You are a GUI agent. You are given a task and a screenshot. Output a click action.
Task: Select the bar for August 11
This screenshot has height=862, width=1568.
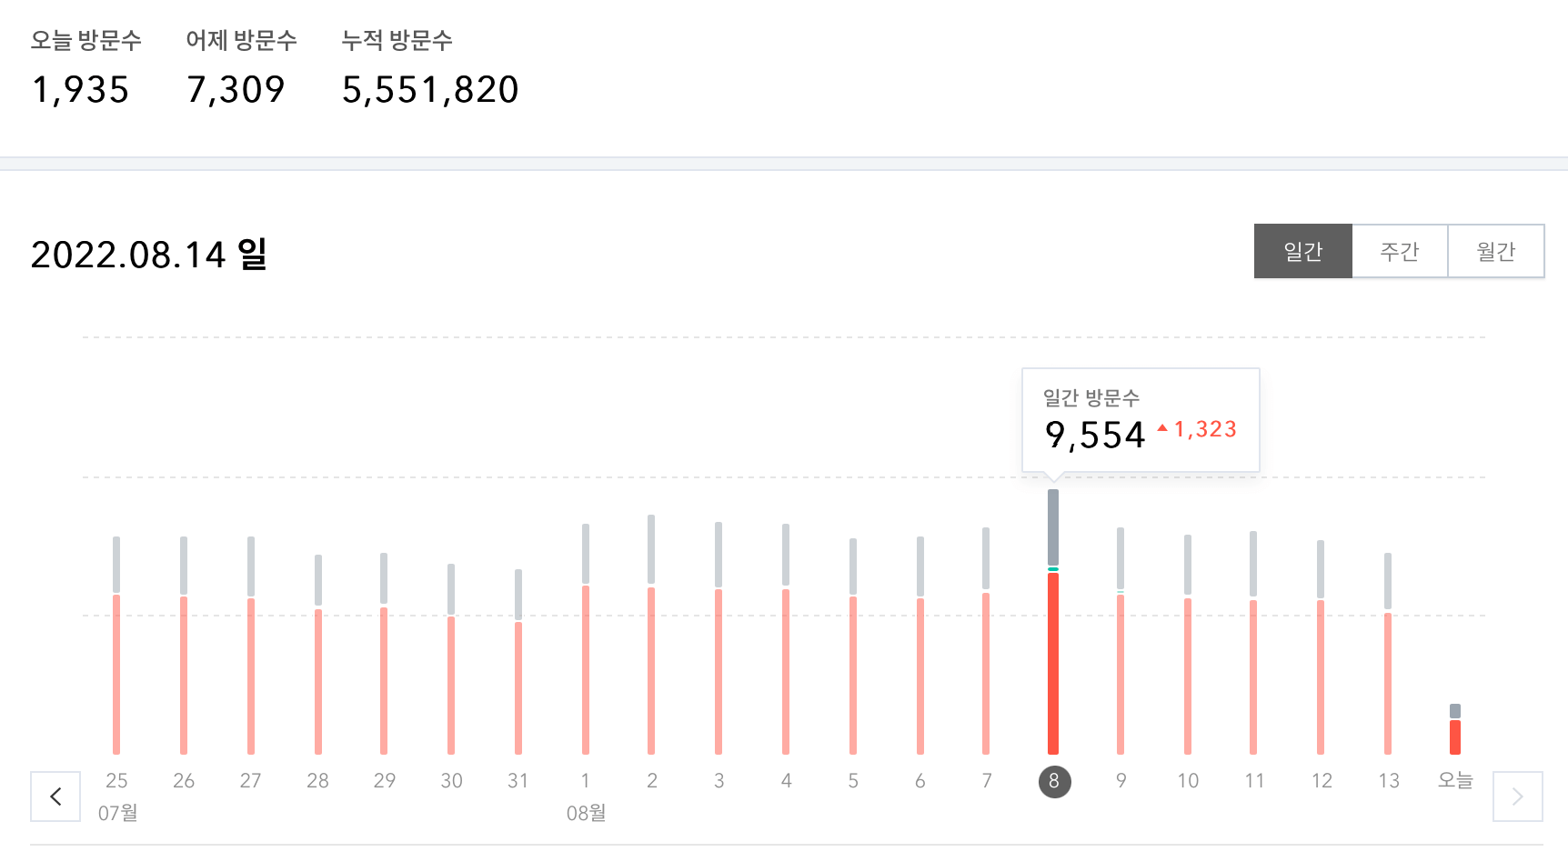click(1253, 643)
